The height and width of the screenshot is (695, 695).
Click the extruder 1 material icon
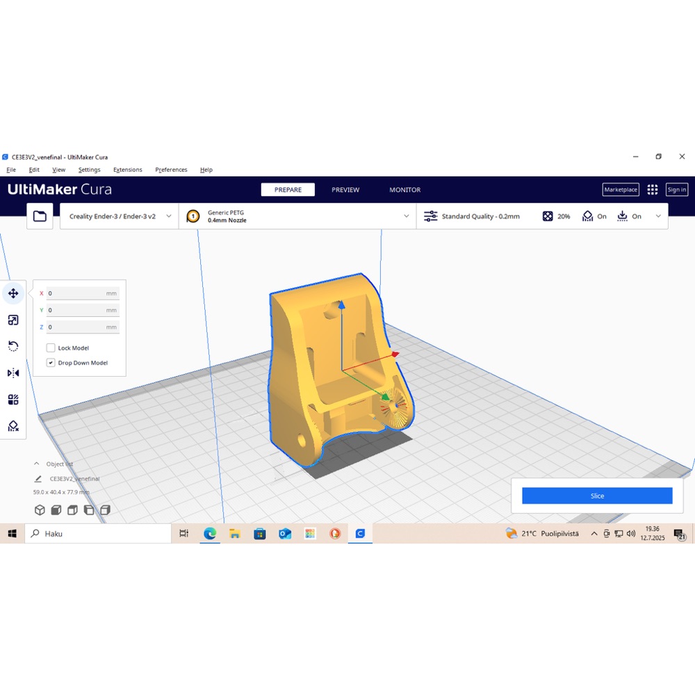coord(193,216)
